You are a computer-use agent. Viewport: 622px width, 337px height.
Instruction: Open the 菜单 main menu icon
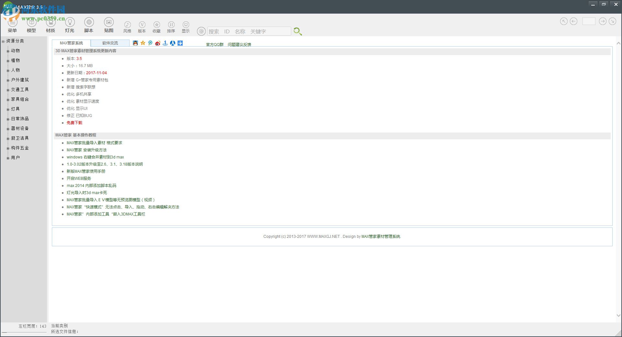pos(12,22)
